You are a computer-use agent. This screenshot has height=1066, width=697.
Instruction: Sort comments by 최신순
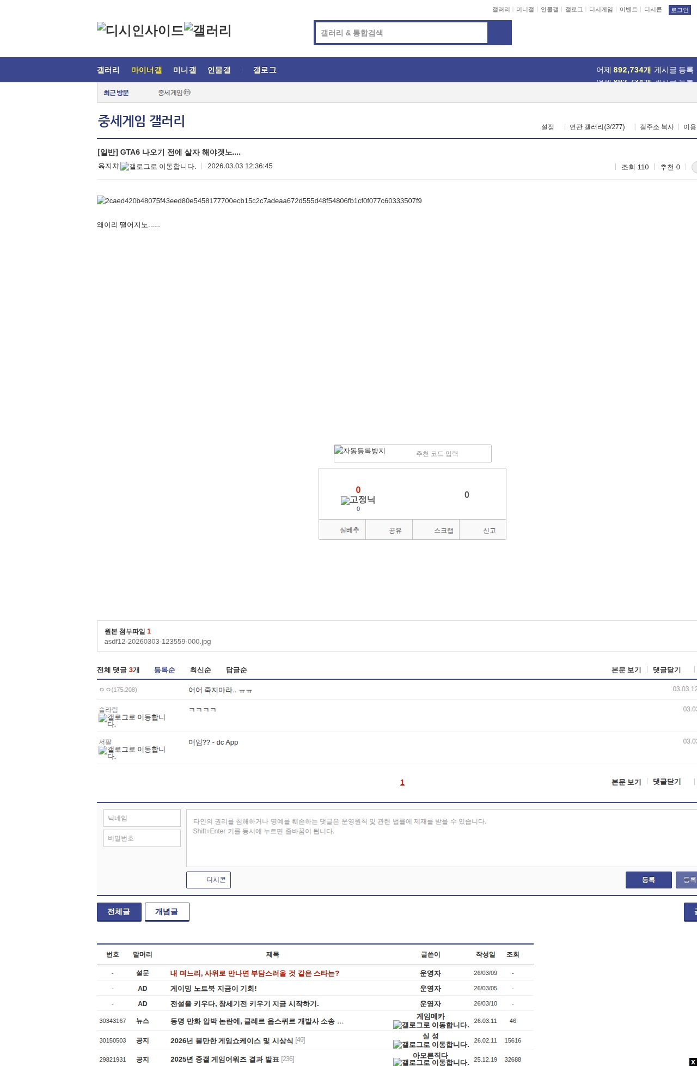(x=200, y=670)
